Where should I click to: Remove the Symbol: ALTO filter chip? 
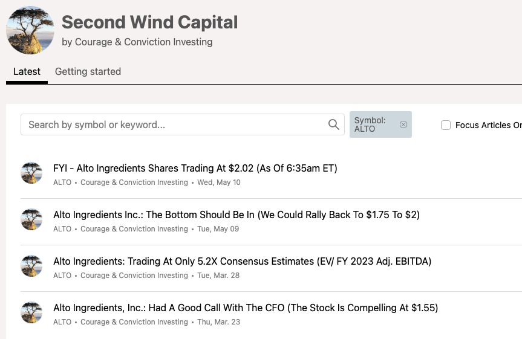(403, 124)
